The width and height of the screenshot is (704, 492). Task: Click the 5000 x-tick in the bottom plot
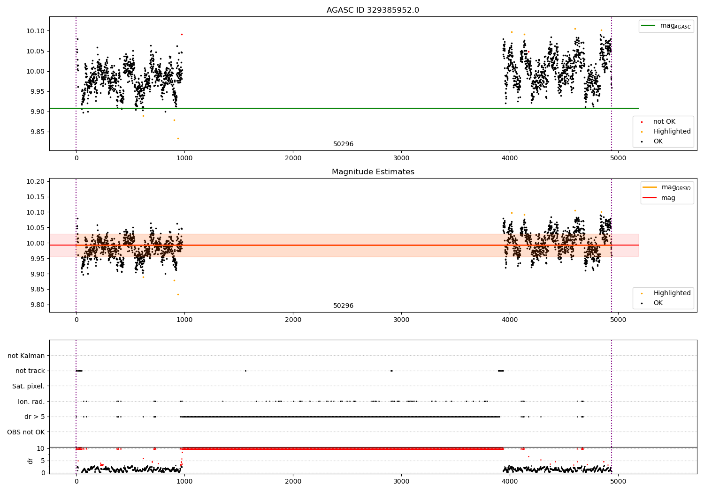point(618,482)
